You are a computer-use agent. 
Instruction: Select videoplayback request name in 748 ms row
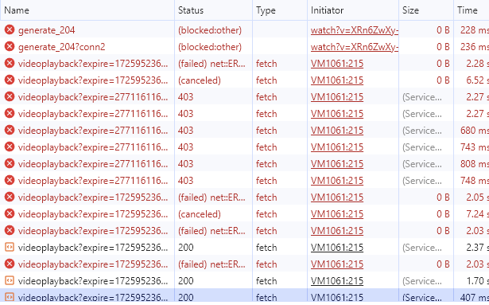coord(93,181)
